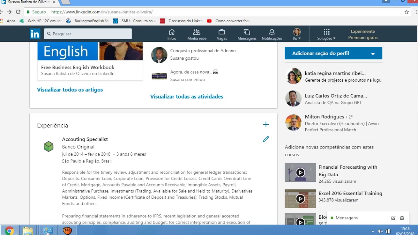Open File Explorer from the taskbar
The width and height of the screenshot is (418, 235).
(28, 231)
